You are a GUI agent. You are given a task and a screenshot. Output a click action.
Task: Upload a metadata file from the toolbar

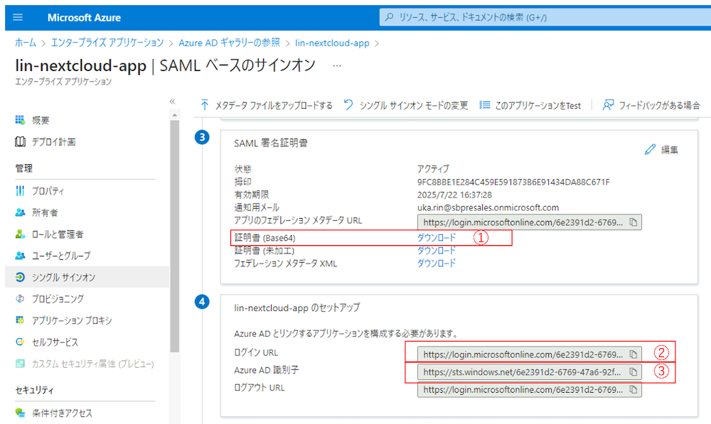[266, 105]
